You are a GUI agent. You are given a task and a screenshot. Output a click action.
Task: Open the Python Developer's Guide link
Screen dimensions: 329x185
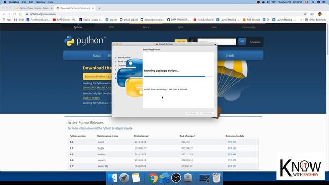click(118, 128)
